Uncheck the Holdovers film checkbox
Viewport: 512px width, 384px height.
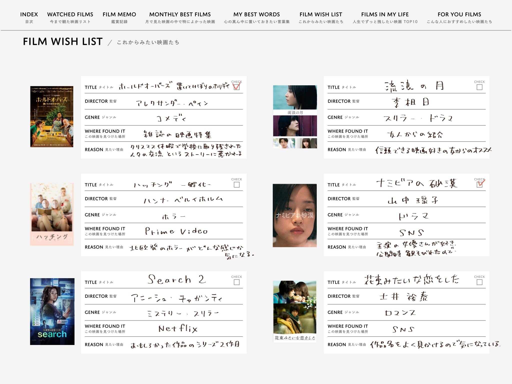pos(236,87)
